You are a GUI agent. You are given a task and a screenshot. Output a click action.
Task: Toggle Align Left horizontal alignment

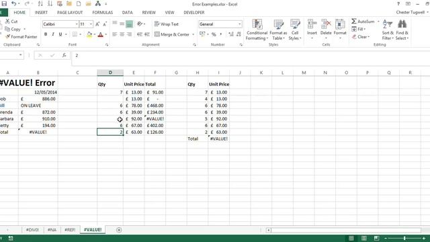115,34
